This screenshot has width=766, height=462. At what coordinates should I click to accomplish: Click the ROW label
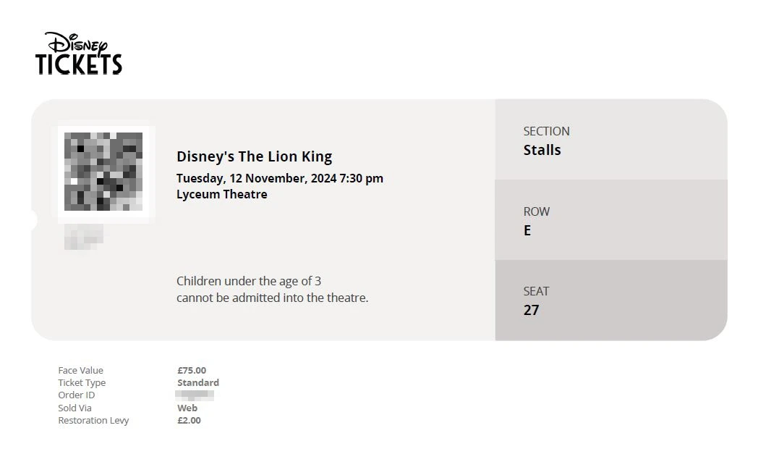pos(537,211)
